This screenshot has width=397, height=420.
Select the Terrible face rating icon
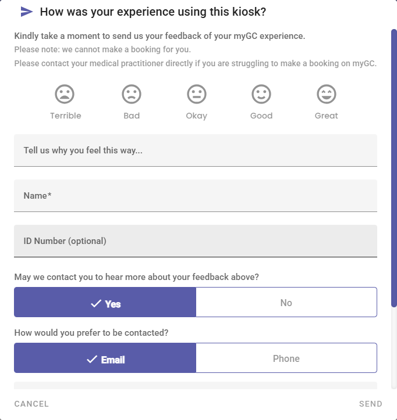coord(65,94)
